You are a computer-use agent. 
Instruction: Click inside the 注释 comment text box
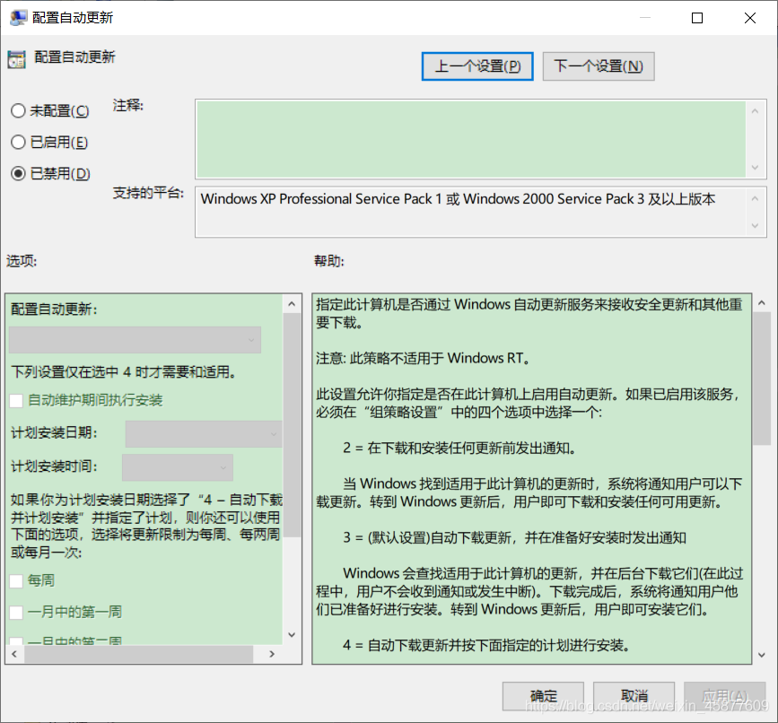[x=471, y=139]
